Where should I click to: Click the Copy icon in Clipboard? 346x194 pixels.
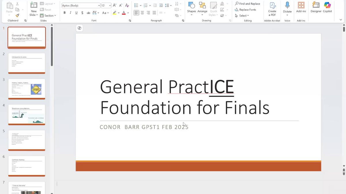click(x=18, y=10)
